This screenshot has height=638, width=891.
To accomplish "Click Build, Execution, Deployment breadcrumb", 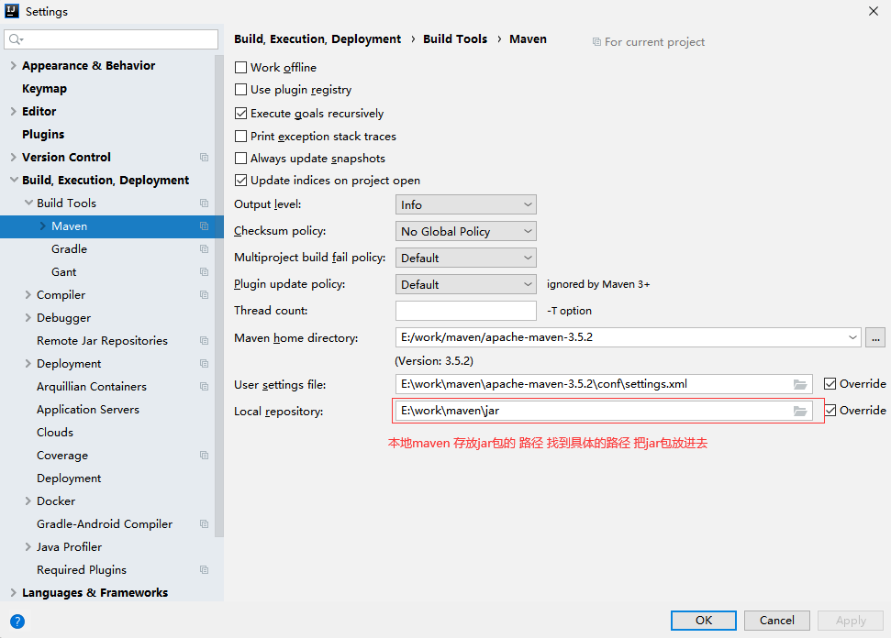I will (317, 39).
